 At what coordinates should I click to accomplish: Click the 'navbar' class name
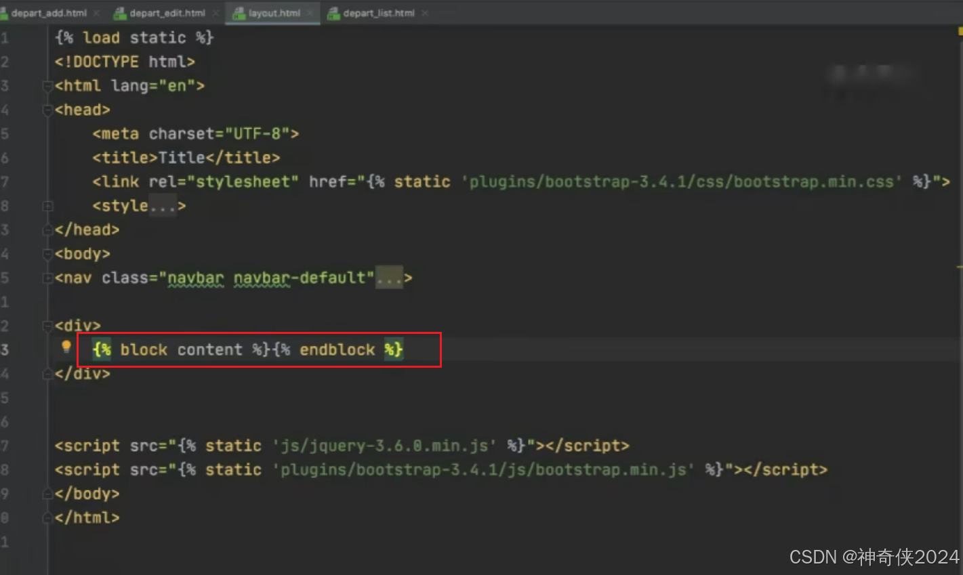195,278
